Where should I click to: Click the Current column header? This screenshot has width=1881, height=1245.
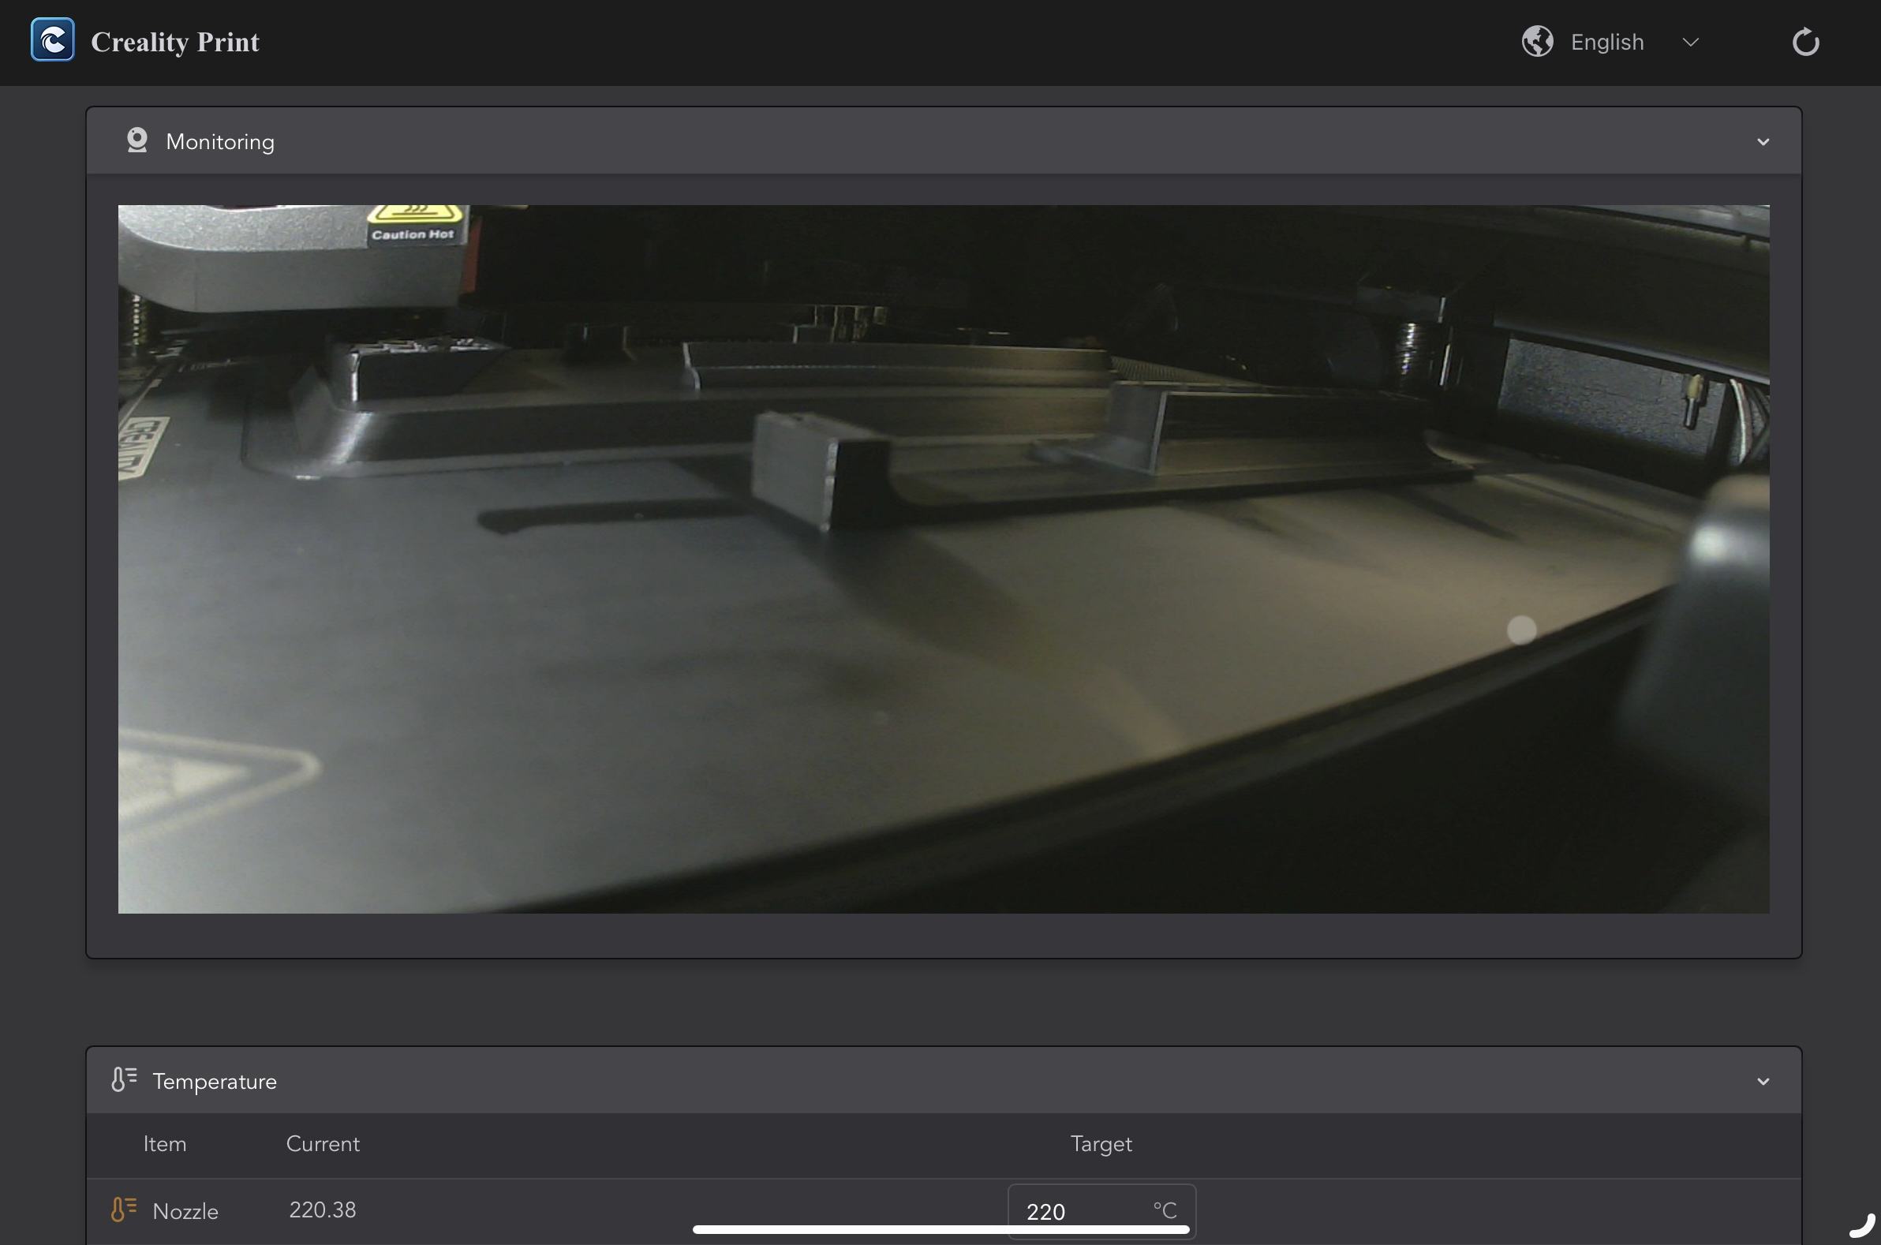pyautogui.click(x=323, y=1144)
